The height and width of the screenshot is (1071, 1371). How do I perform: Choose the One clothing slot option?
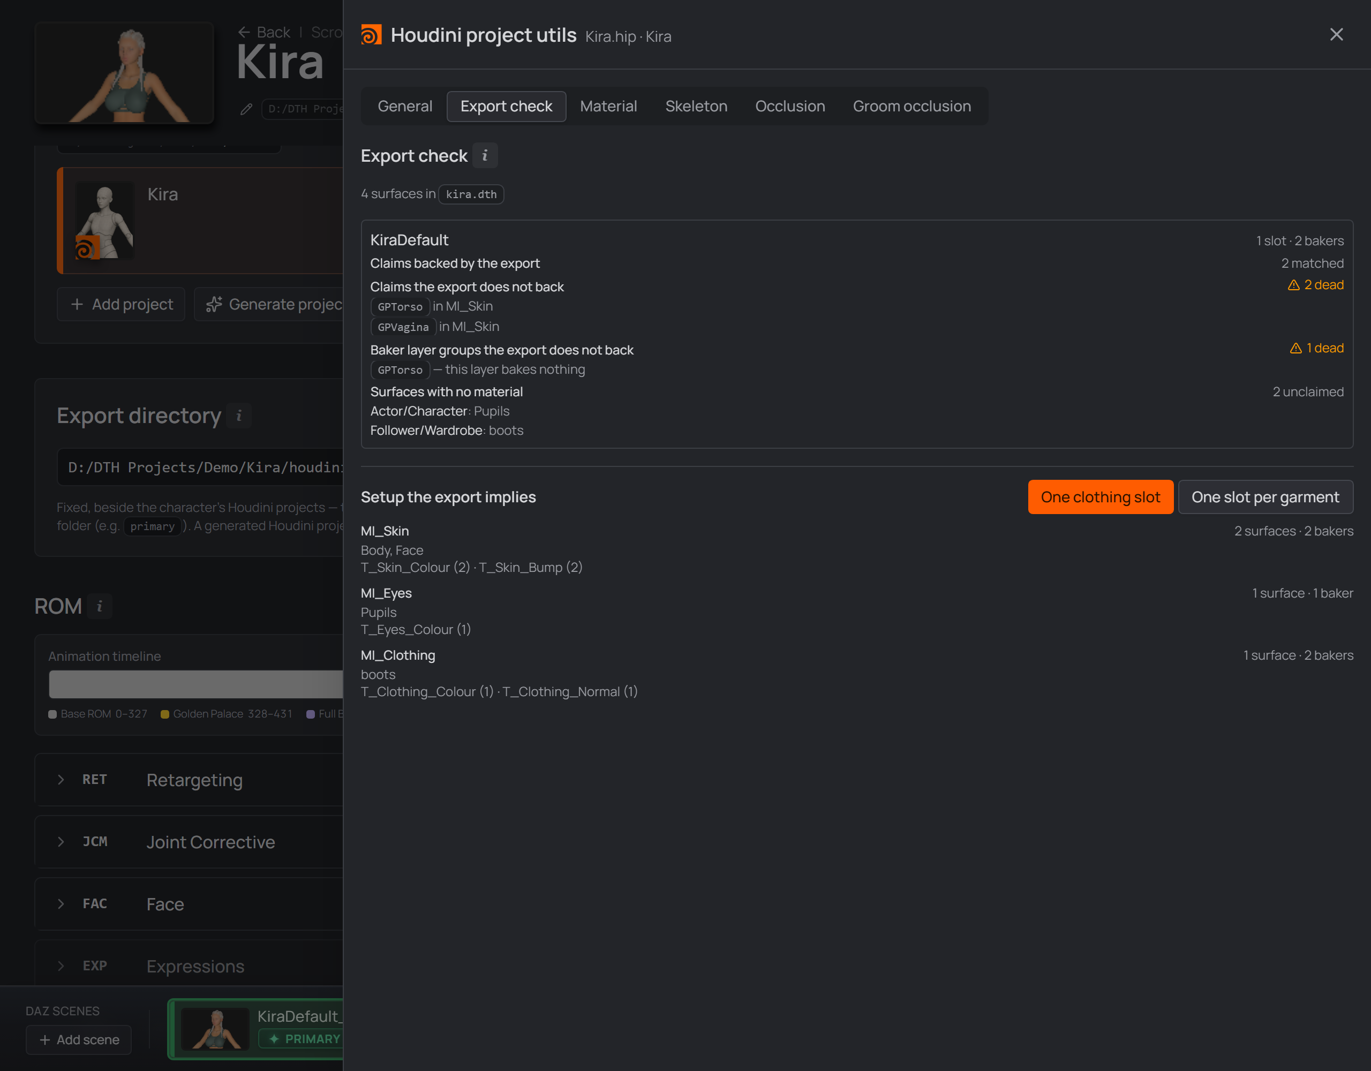tap(1101, 497)
